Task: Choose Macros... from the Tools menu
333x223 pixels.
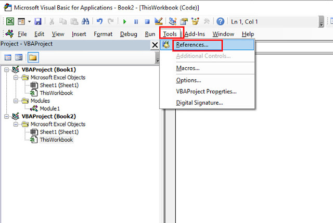Action: [207, 68]
